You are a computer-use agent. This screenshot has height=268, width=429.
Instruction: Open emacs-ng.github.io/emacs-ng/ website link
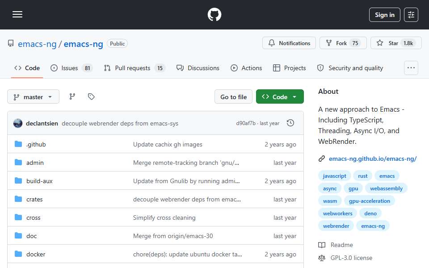[373, 159]
